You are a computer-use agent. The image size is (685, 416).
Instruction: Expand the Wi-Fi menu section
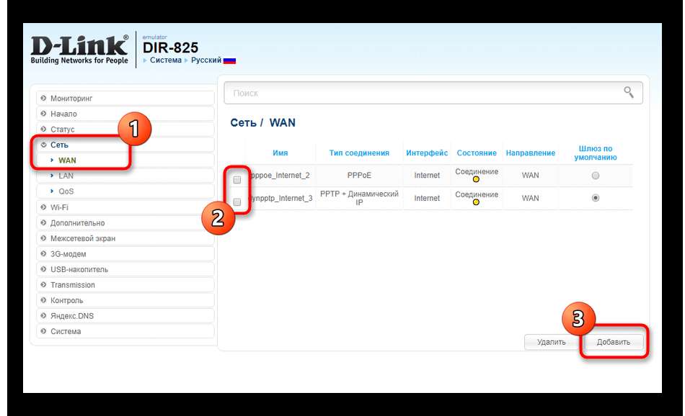click(125, 207)
